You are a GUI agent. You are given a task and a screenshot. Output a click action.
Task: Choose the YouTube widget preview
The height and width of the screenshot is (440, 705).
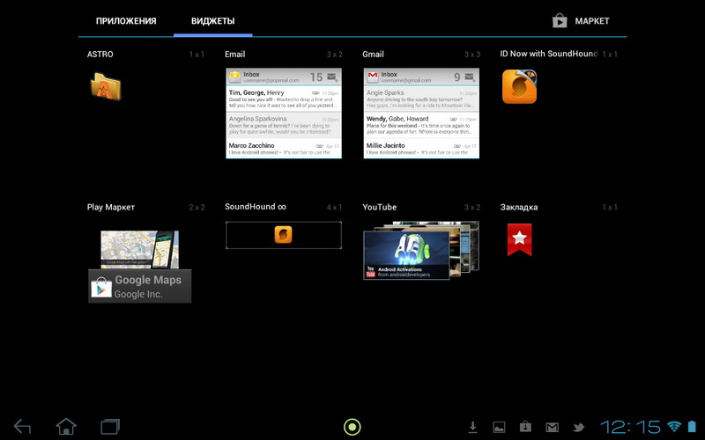[421, 251]
